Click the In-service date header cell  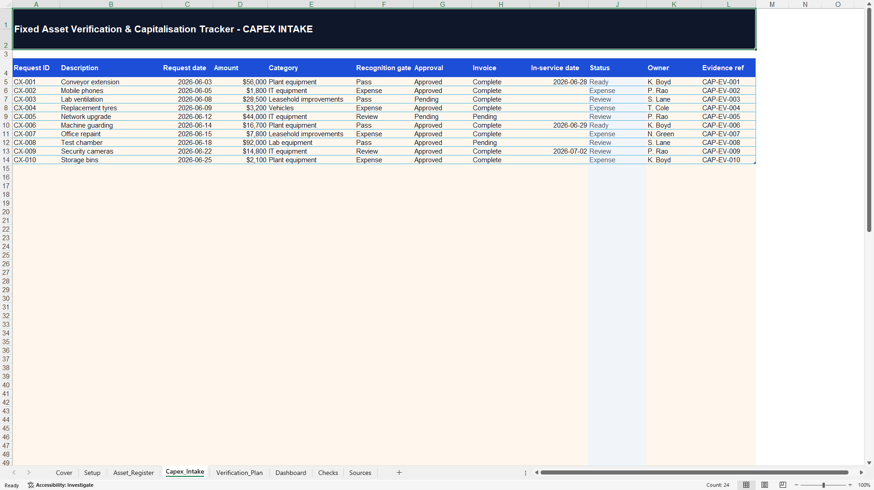click(x=559, y=68)
